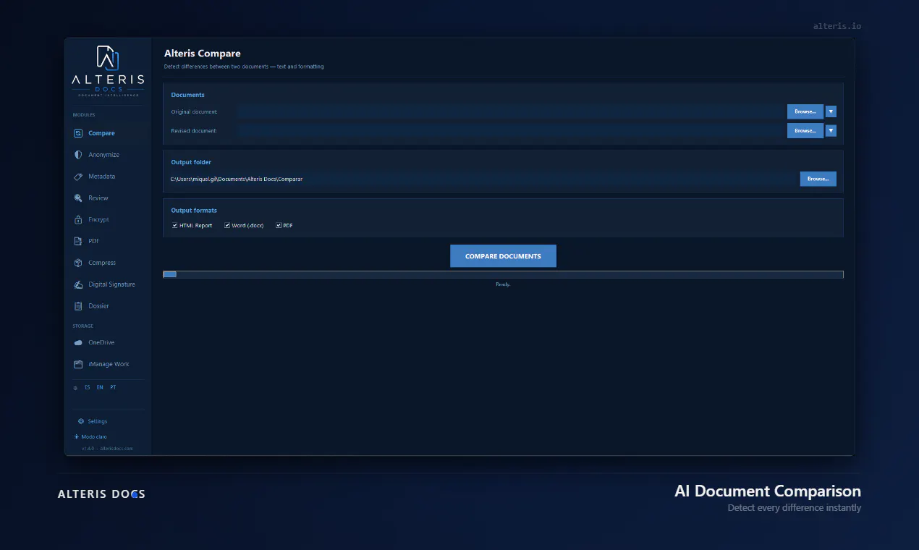919x550 pixels.
Task: Open Settings via the gear icon
Action: tap(81, 421)
